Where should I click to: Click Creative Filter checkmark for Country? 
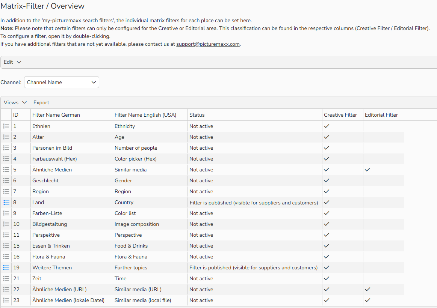(327, 202)
